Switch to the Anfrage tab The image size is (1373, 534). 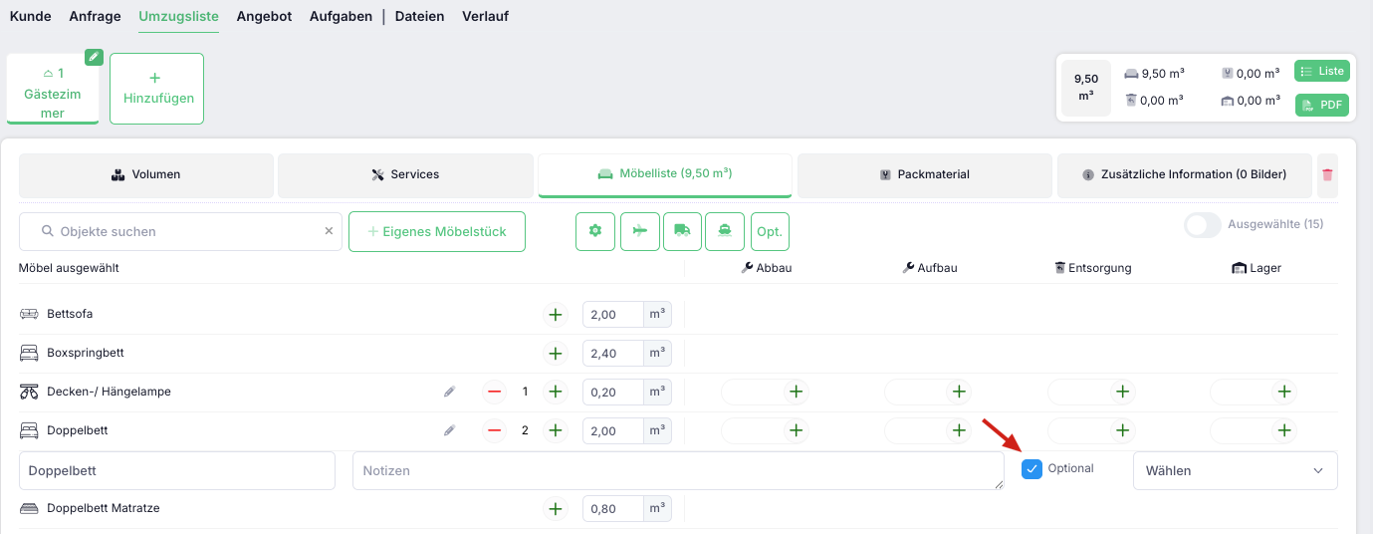(x=95, y=16)
